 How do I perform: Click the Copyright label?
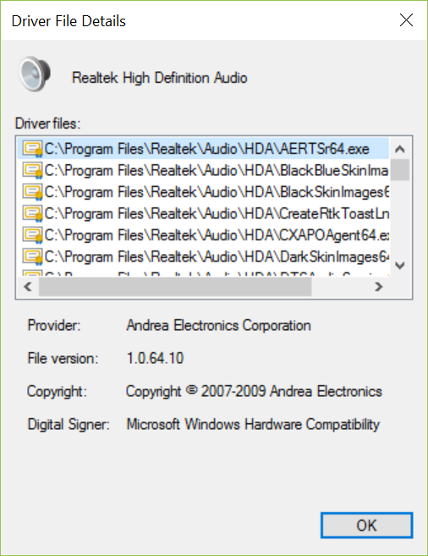pyautogui.click(x=57, y=392)
